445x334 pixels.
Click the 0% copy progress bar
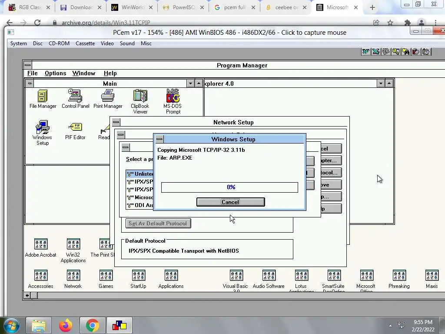pyautogui.click(x=229, y=187)
